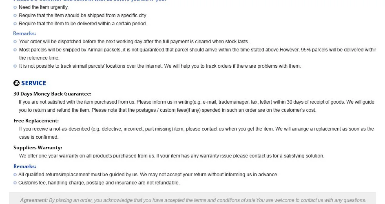
Task: Click the "30 Days Money Back Guarantee:" heading
Action: [x=52, y=94]
